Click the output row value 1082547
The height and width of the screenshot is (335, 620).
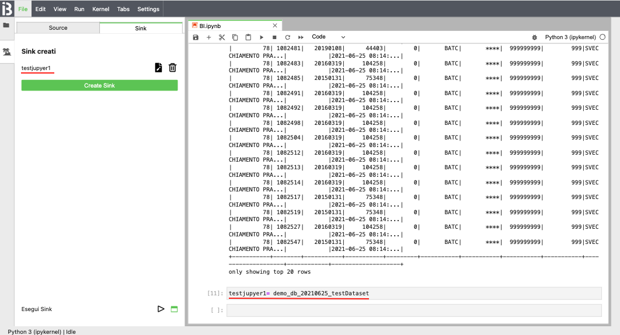pyautogui.click(x=288, y=242)
